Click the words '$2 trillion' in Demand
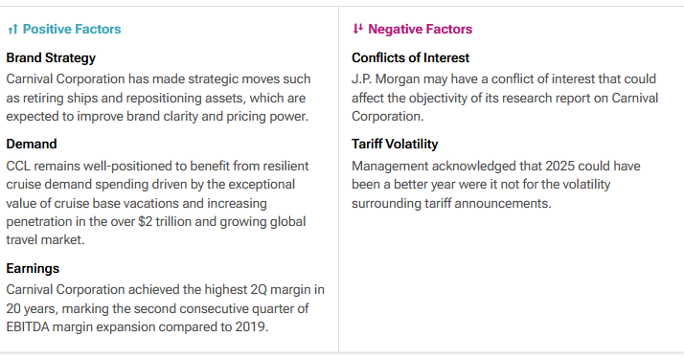Screen dimensions: 684x359 click(x=164, y=222)
